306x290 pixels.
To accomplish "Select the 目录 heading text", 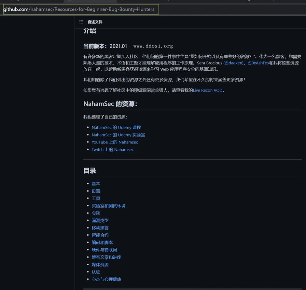I will [x=90, y=171].
